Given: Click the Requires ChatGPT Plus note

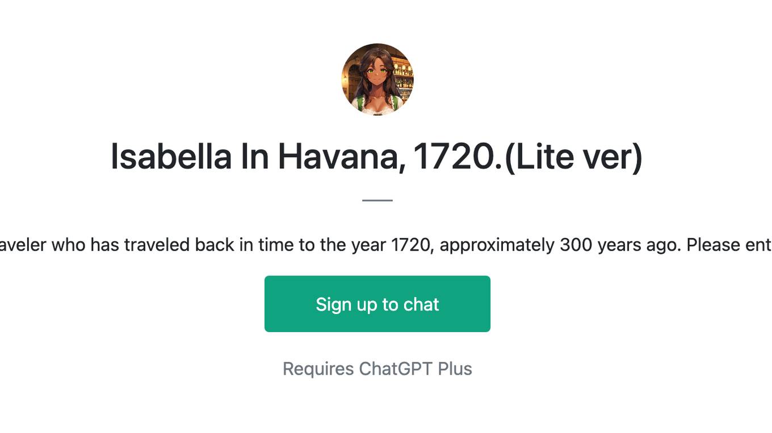Looking at the screenshot, I should [x=377, y=369].
